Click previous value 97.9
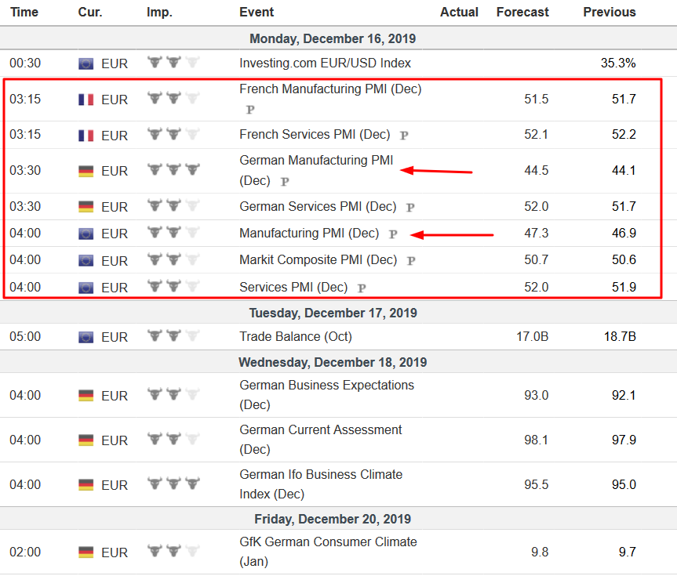Screen dimensions: 677x576 624,440
